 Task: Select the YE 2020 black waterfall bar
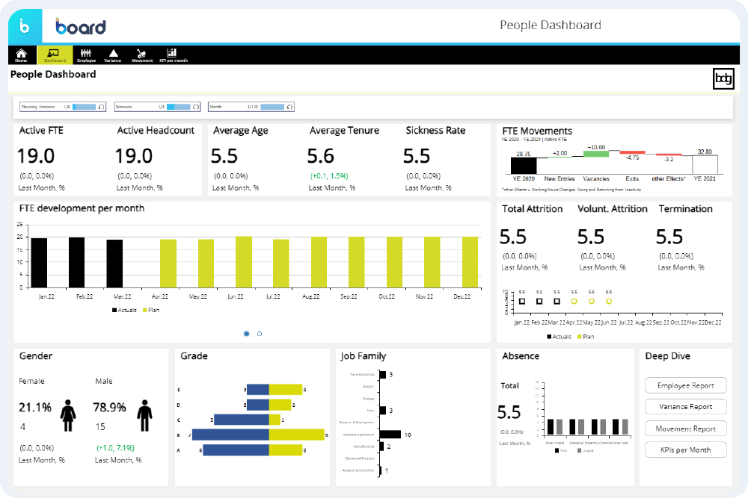tap(524, 166)
